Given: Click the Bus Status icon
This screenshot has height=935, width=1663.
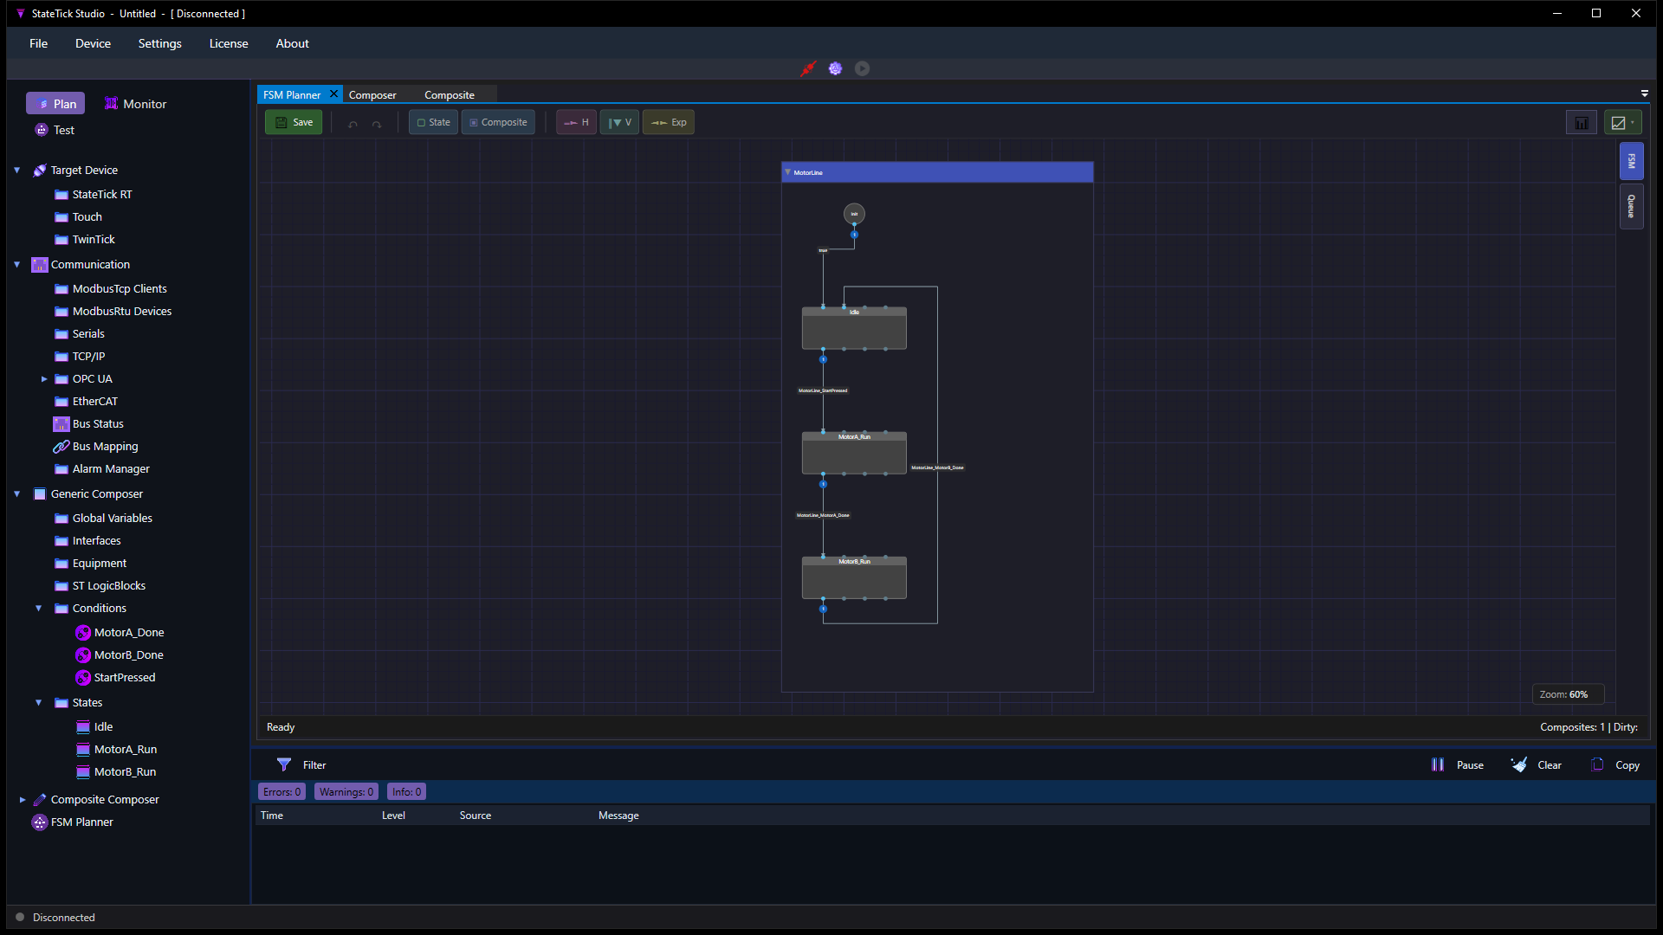Looking at the screenshot, I should tap(61, 424).
